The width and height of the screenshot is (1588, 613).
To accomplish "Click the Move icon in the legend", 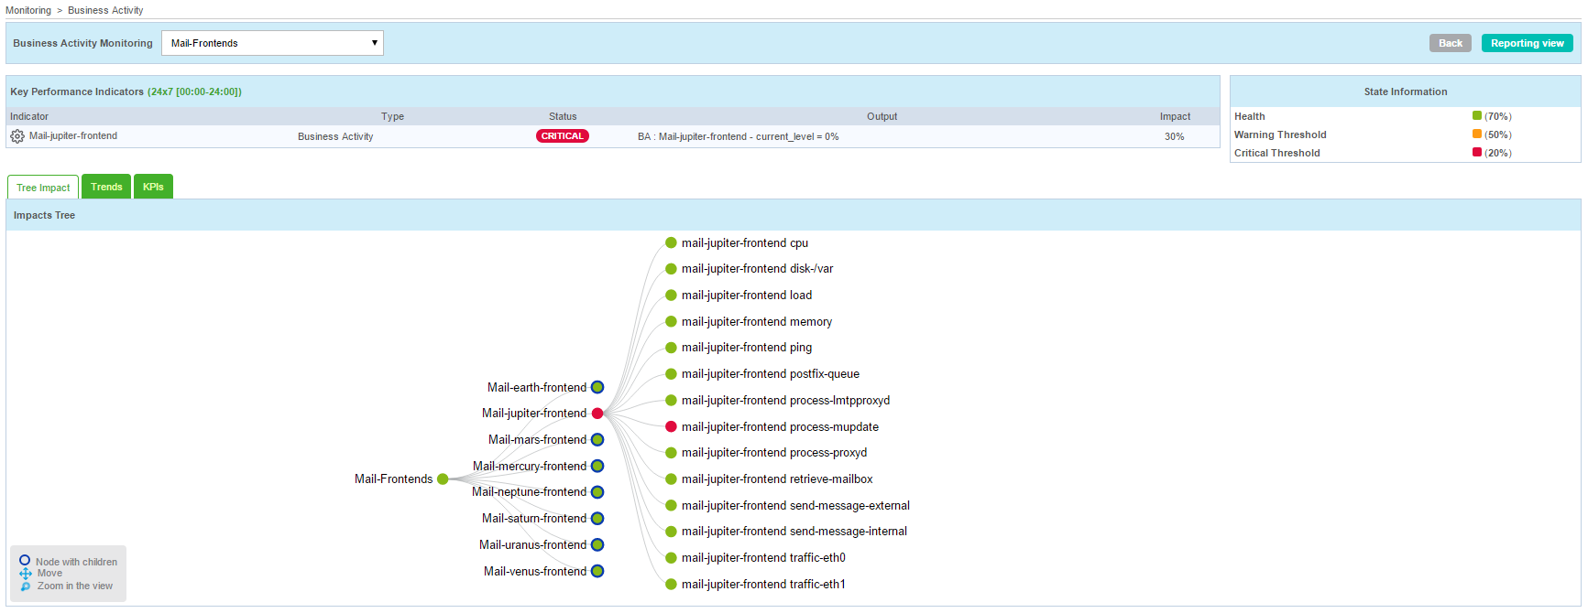I will pos(26,574).
